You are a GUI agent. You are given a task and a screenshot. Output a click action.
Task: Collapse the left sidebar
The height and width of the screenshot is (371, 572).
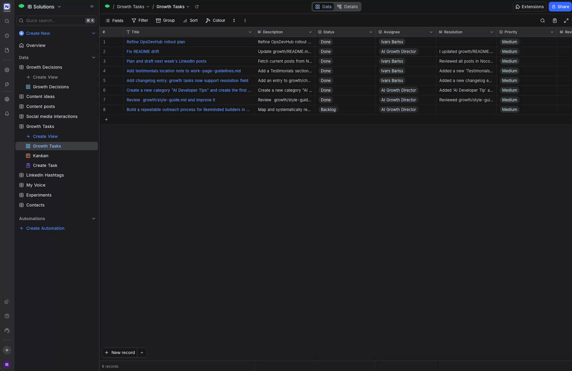pos(92,6)
